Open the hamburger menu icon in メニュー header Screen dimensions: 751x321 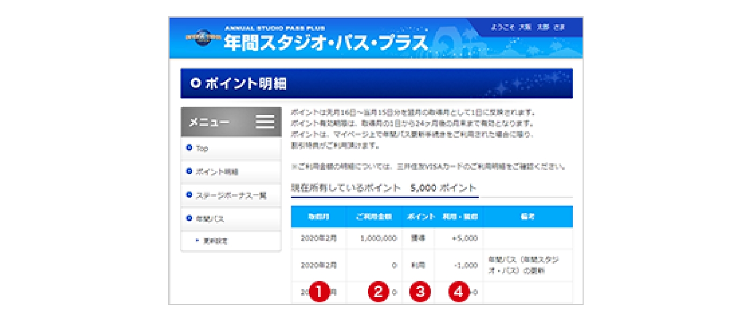pyautogui.click(x=264, y=122)
